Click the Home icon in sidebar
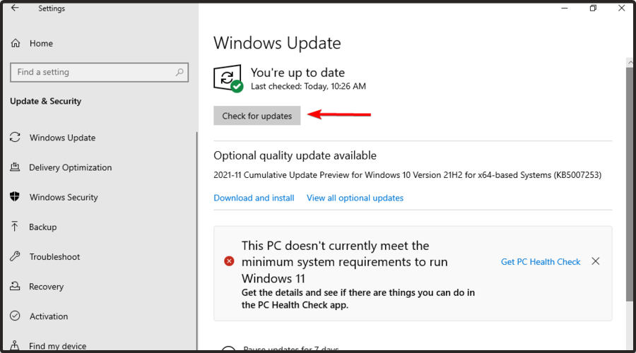This screenshot has width=636, height=353. 16,44
